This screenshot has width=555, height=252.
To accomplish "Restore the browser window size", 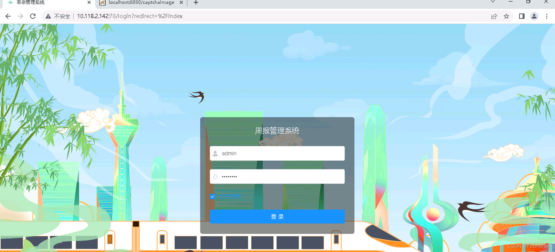I will pos(528,2).
